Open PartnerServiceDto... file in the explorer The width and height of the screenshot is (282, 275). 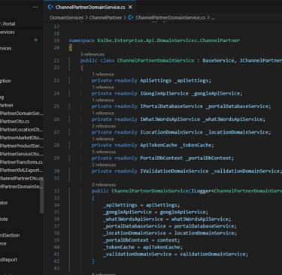click(x=22, y=154)
